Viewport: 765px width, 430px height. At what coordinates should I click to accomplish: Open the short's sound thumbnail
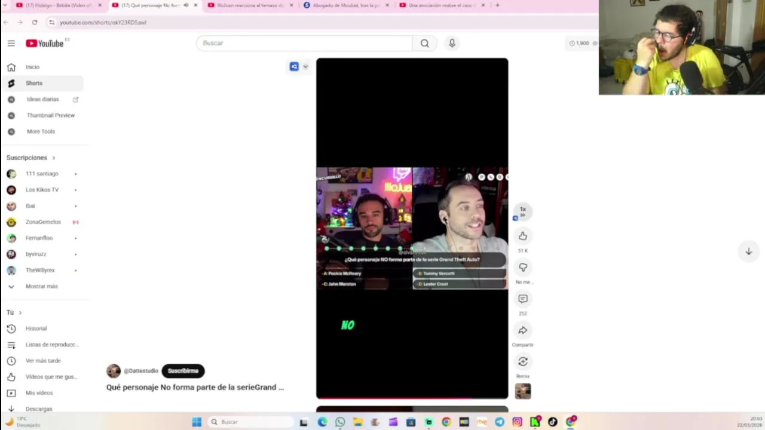tap(523, 391)
